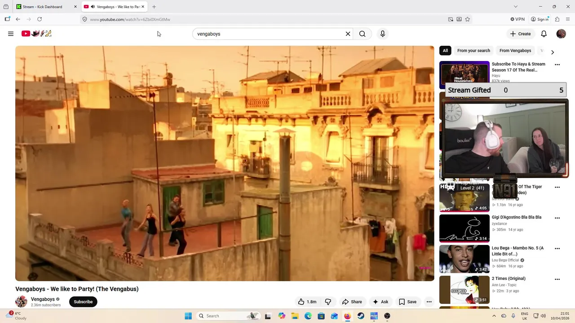Viewport: 575px width, 323px height.
Task: Open options for Hayu subscribe ad
Action: 557,65
